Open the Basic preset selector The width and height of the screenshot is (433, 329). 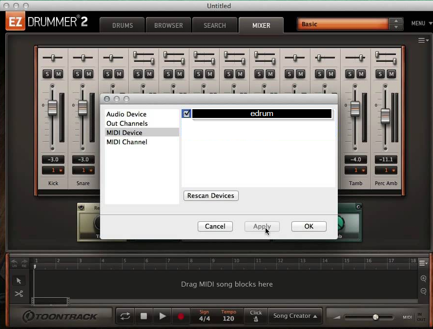coord(343,24)
